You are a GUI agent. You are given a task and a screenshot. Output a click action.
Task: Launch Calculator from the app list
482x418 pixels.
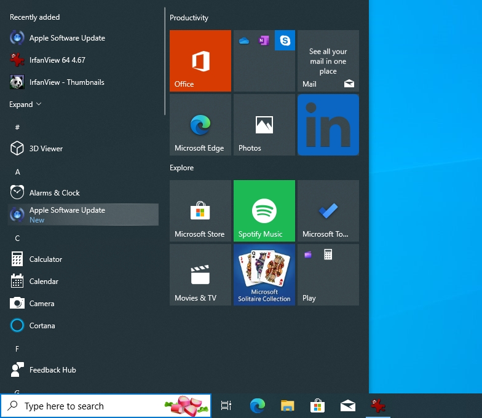(83, 259)
